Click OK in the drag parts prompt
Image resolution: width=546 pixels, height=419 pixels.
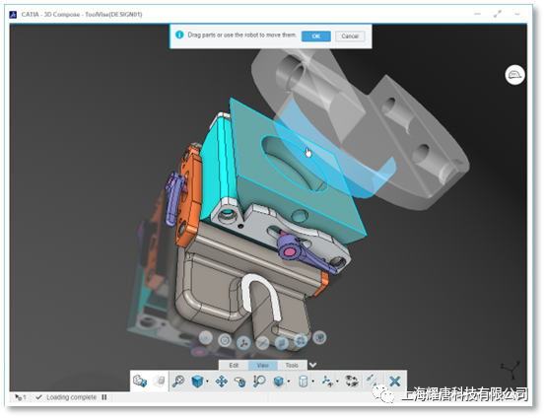315,35
